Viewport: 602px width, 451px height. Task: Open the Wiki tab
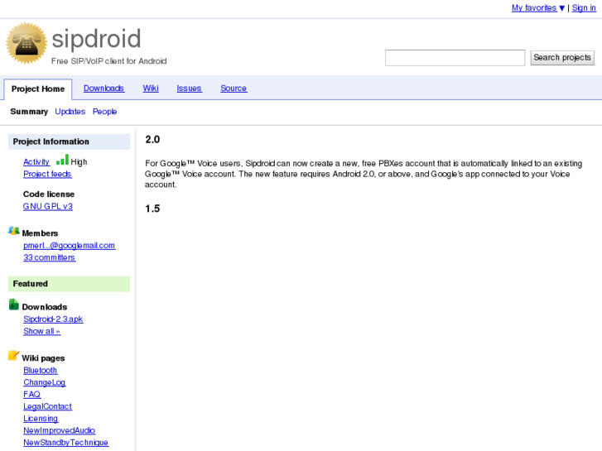151,89
